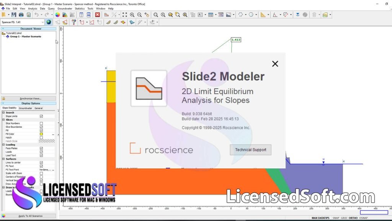Click the Hatch Style pattern swatch
Image resolution: width=392 pixels, height=221 pixels.
tap(47, 141)
